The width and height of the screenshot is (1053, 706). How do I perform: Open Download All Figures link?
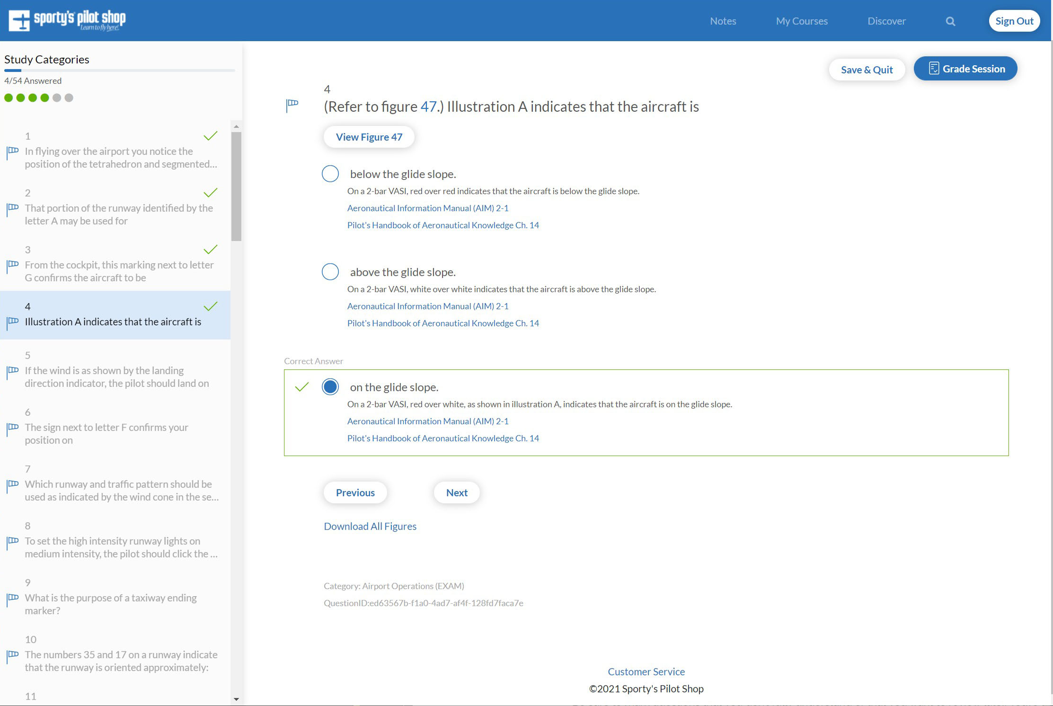point(370,526)
